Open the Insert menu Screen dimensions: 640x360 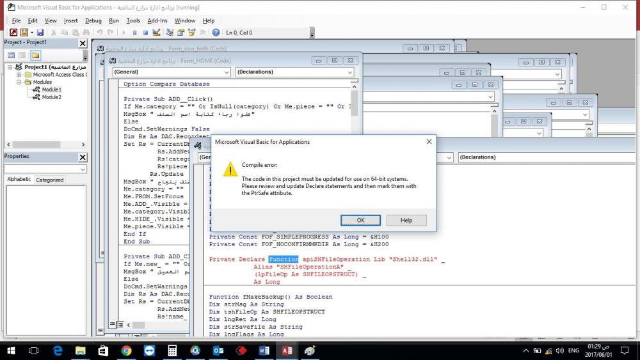click(x=70, y=20)
